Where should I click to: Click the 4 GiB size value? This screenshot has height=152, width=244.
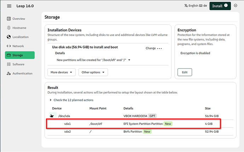pyautogui.click(x=209, y=124)
